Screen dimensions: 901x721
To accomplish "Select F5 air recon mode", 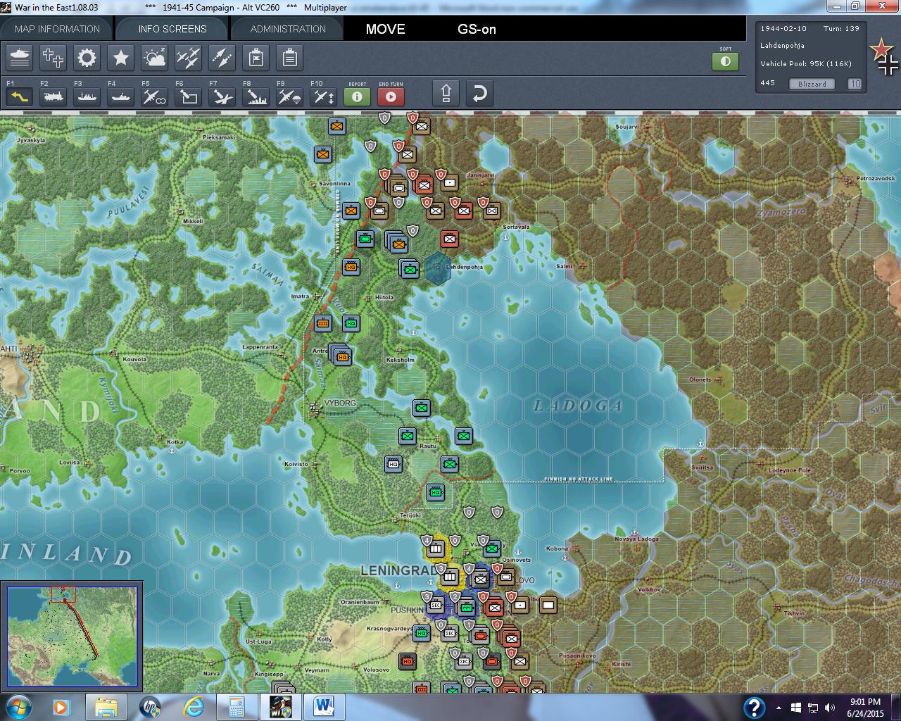I will 154,96.
